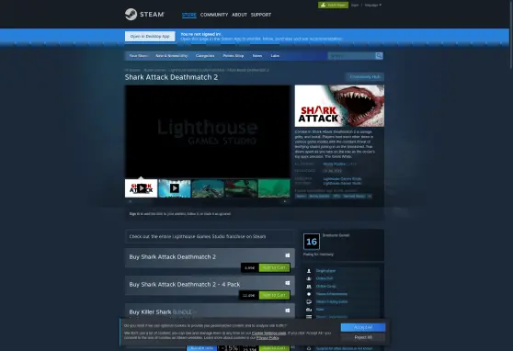Expand more tags with the plus button

(370, 196)
